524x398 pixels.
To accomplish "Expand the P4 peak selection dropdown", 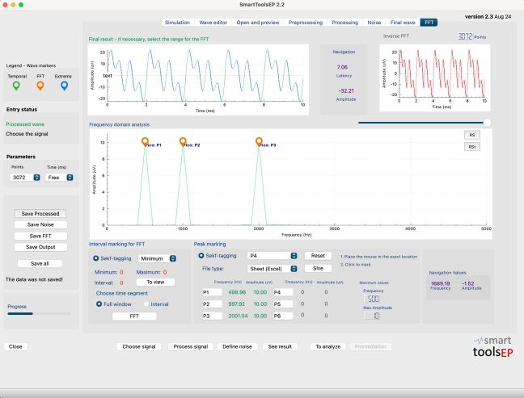I will (x=272, y=256).
